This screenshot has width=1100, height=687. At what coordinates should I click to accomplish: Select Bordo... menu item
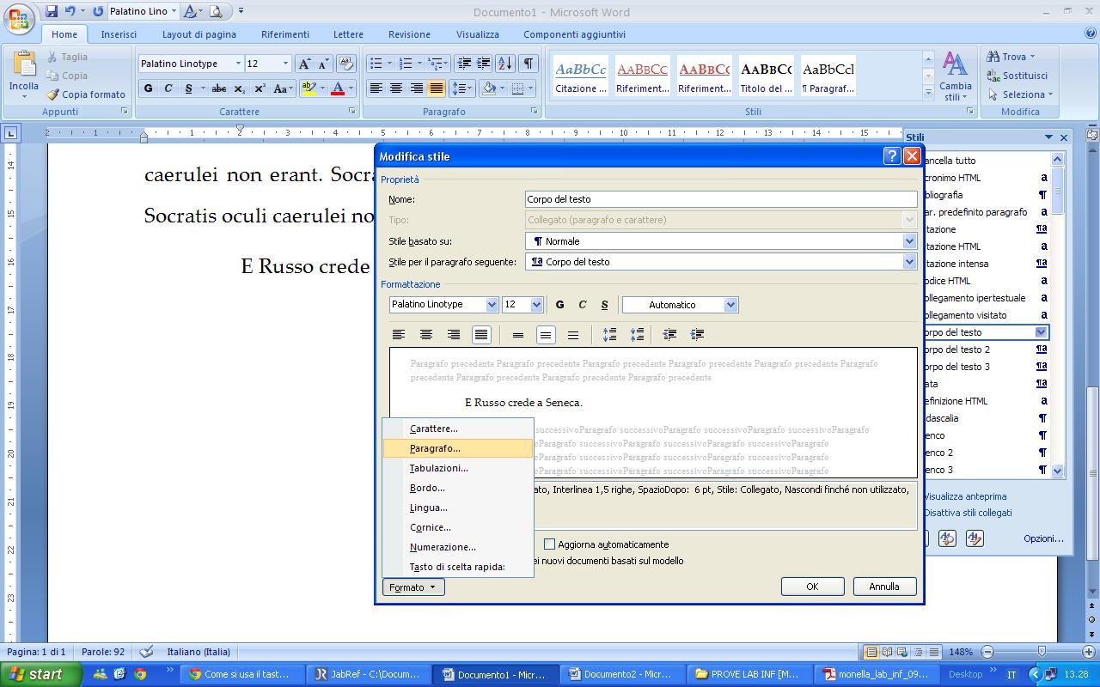tap(458, 488)
